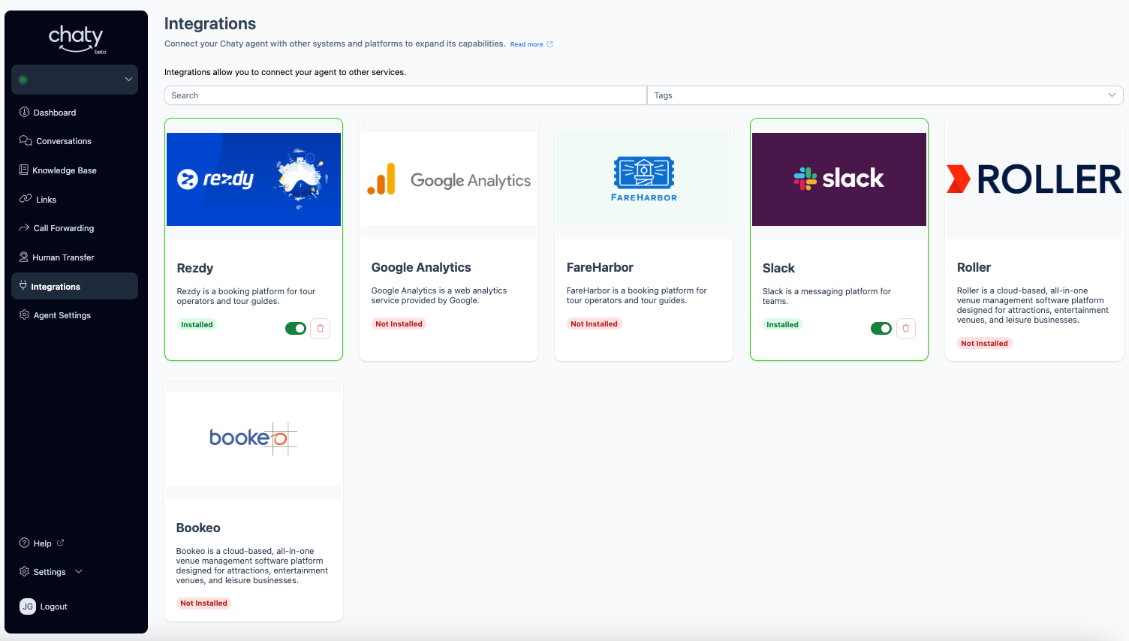Click the Human Transfer person icon

pyautogui.click(x=24, y=257)
